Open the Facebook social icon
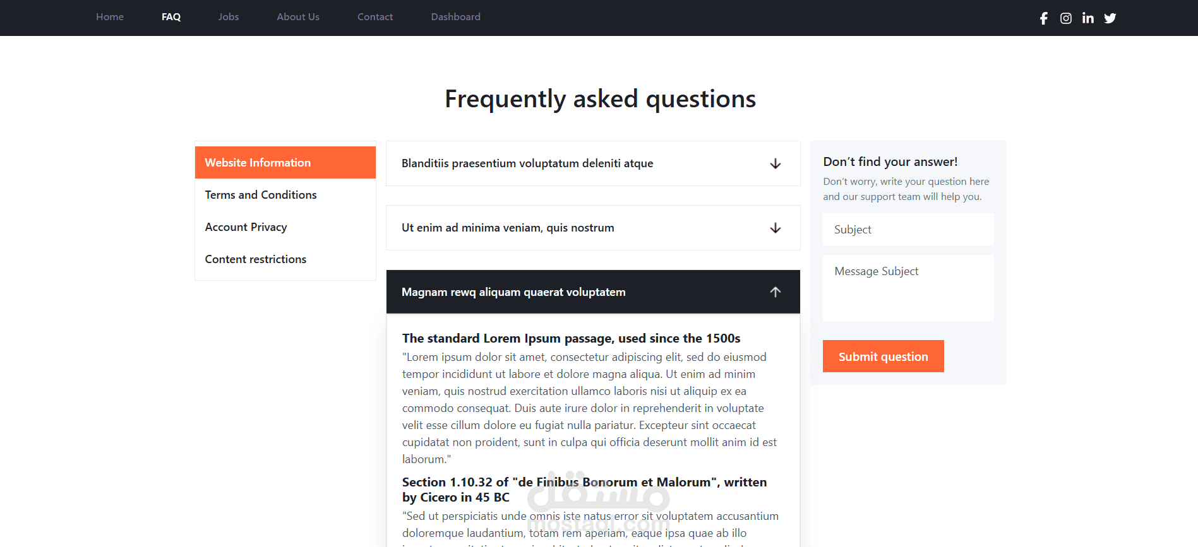This screenshot has height=547, width=1198. [x=1044, y=18]
